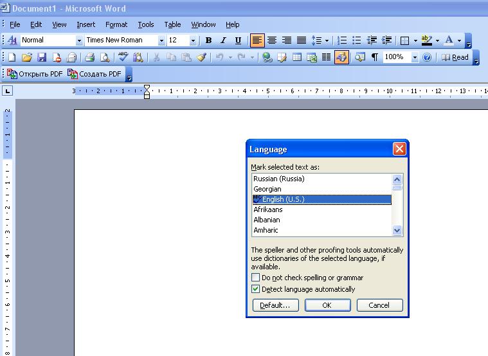Open the Zoom 100% dropdown

click(415, 57)
